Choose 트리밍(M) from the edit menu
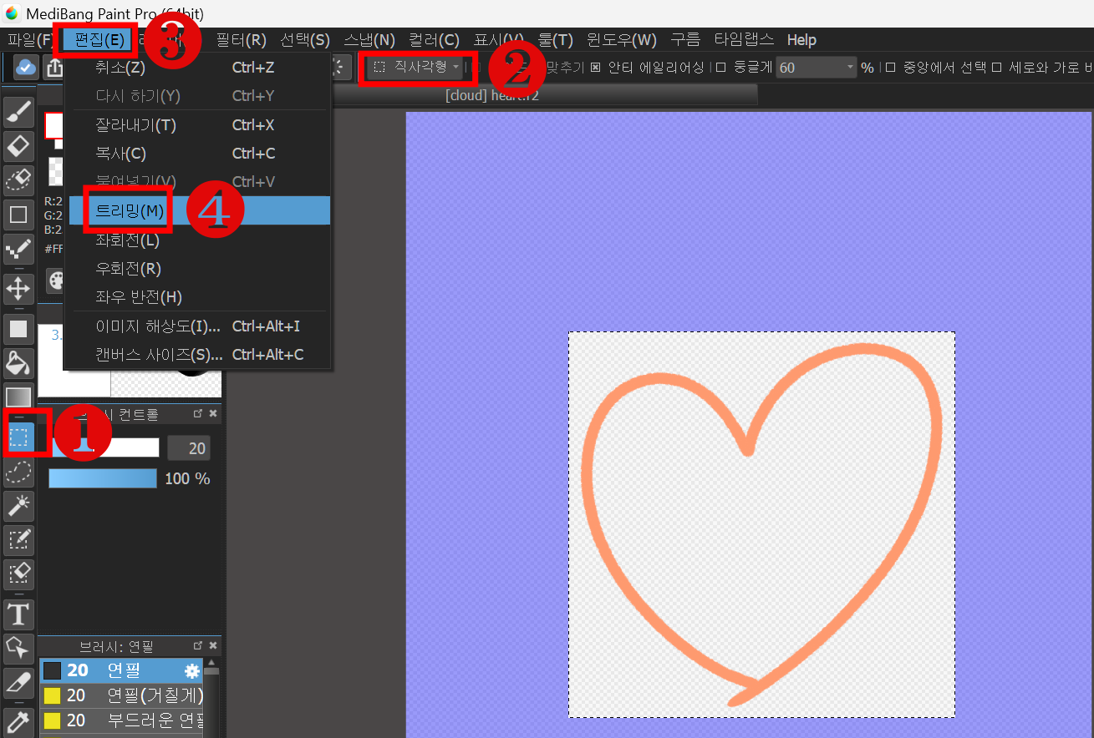This screenshot has width=1094, height=738. pyautogui.click(x=199, y=211)
